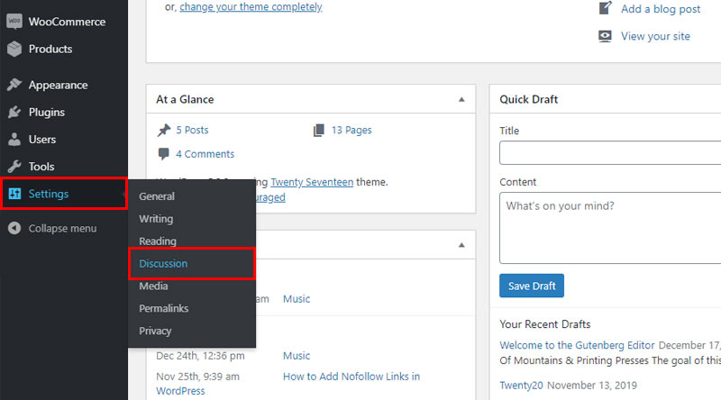Click the Plugins plug icon
721x400 pixels.
pos(14,112)
